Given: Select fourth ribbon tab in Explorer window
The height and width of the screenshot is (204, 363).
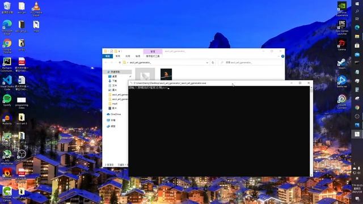Looking at the screenshot, I should point(138,56).
